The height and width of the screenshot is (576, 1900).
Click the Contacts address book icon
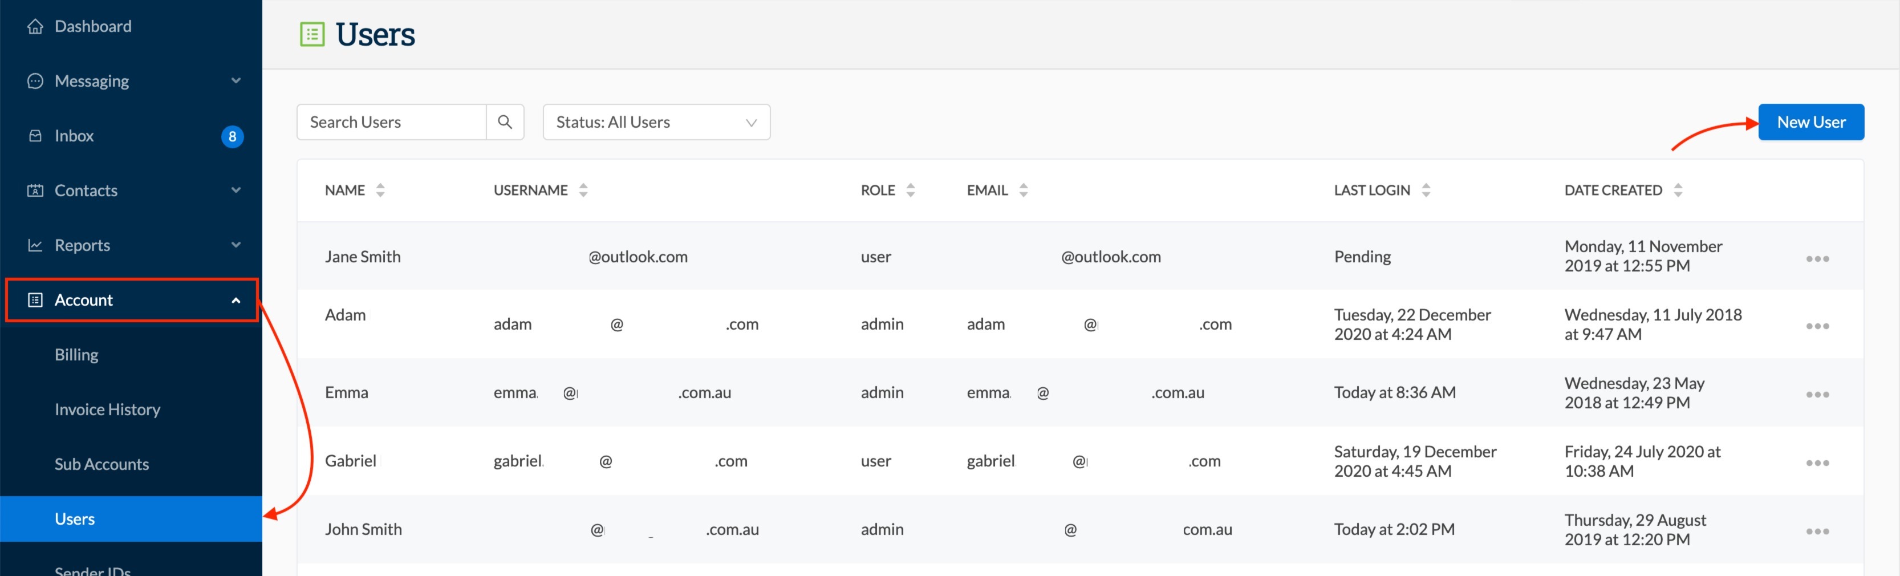35,189
